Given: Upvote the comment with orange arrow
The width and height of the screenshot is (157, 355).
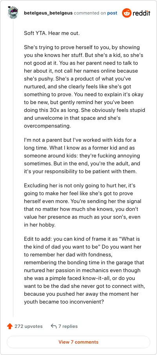Looking at the screenshot, I should pyautogui.click(x=10, y=326).
